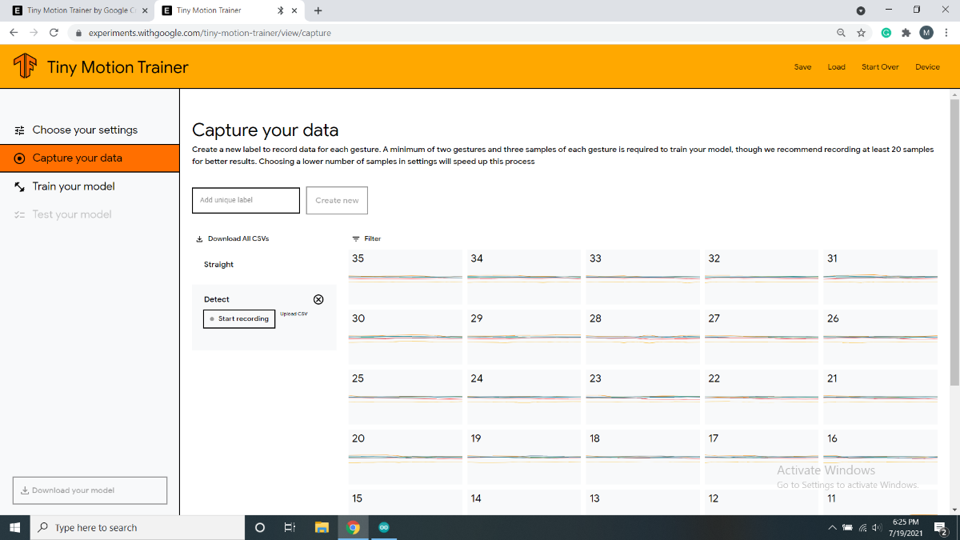The image size is (960, 540).
Task: Show hidden tray icons with the caret
Action: 833,527
